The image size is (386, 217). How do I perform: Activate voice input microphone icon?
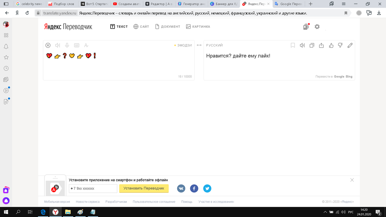[x=67, y=45]
